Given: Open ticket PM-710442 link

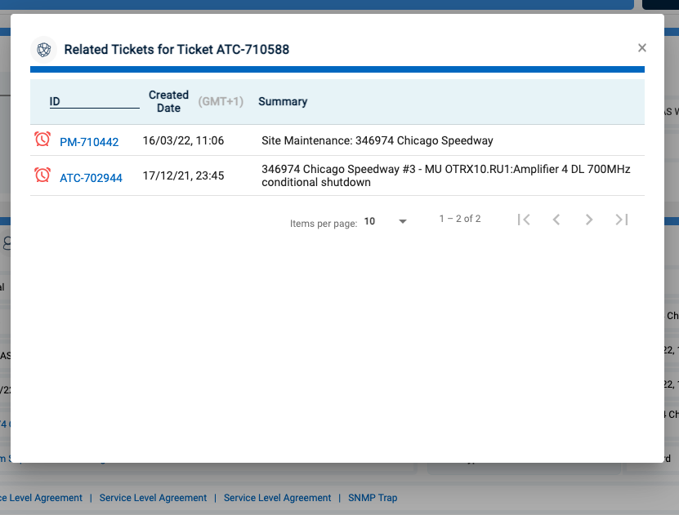Looking at the screenshot, I should (x=89, y=142).
